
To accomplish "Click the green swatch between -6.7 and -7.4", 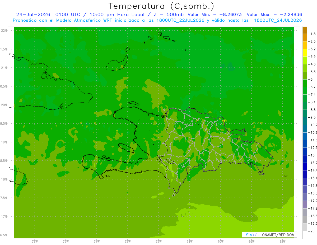I will point(305,91).
